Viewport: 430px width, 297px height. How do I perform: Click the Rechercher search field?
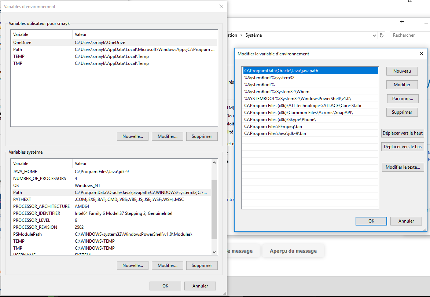coord(409,35)
